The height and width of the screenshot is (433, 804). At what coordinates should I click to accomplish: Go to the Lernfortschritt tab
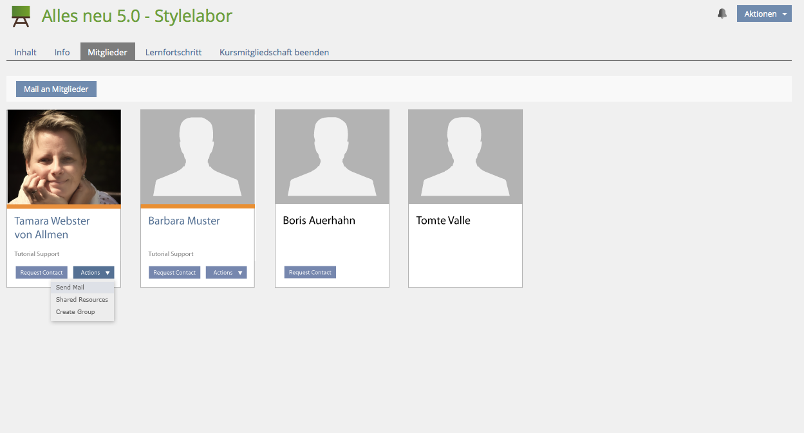[173, 52]
